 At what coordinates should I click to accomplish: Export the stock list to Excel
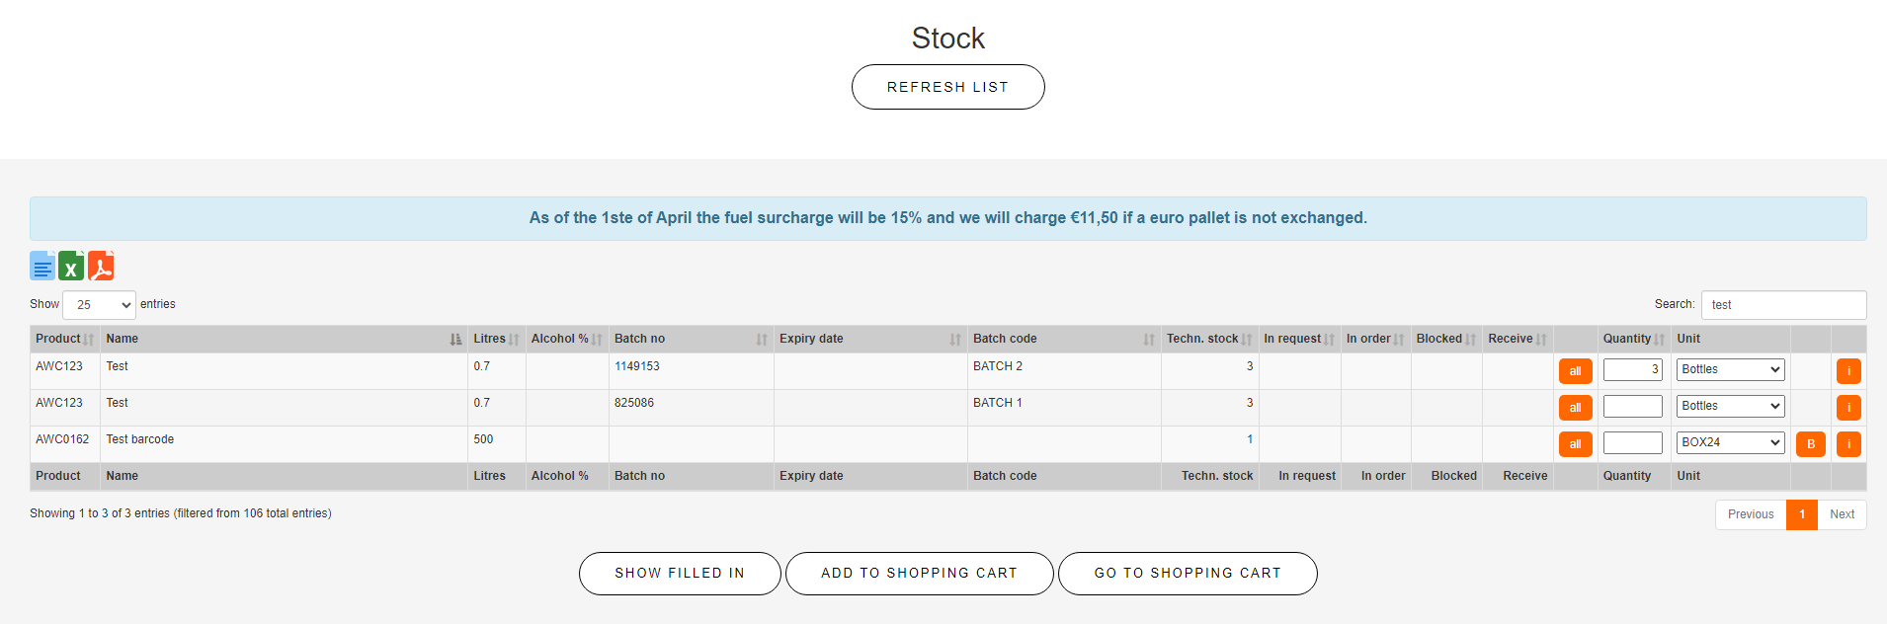[x=71, y=266]
